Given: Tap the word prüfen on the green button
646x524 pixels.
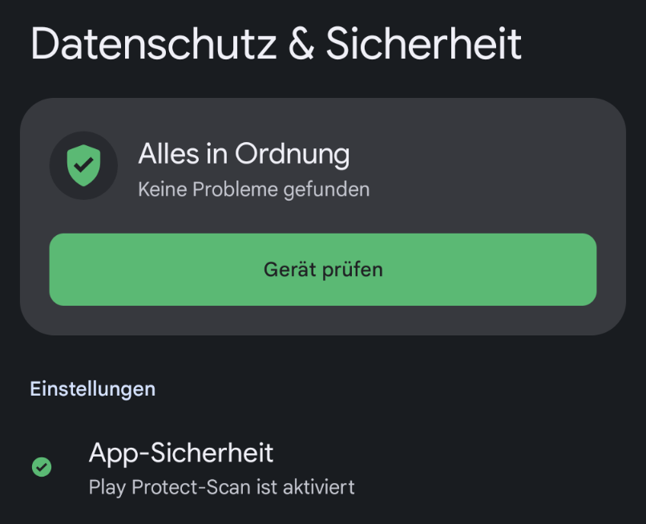Looking at the screenshot, I should [353, 270].
